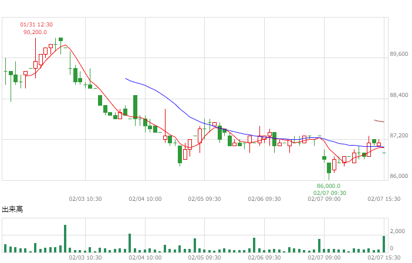Click 02/07 15:30 under the volume chart
The width and height of the screenshot is (412, 263).
click(x=384, y=258)
